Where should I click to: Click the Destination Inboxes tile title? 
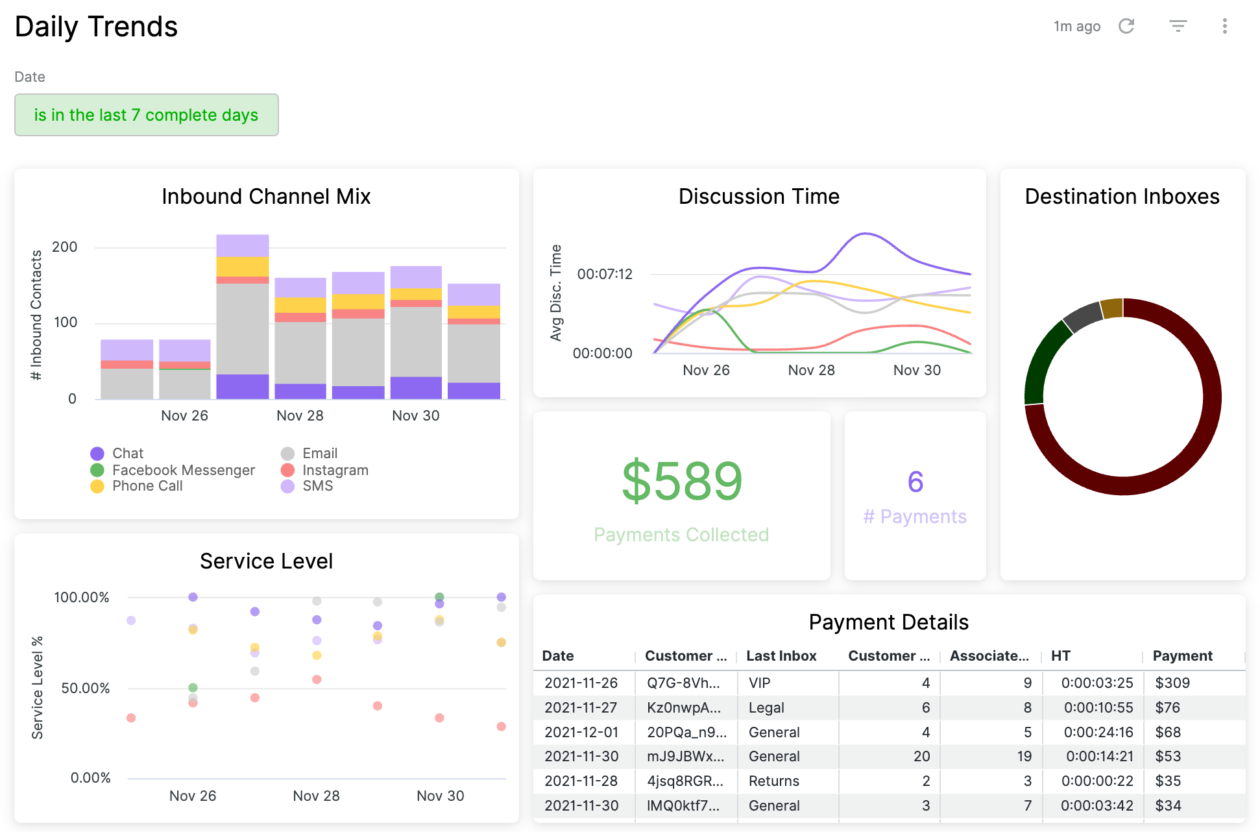click(1122, 196)
